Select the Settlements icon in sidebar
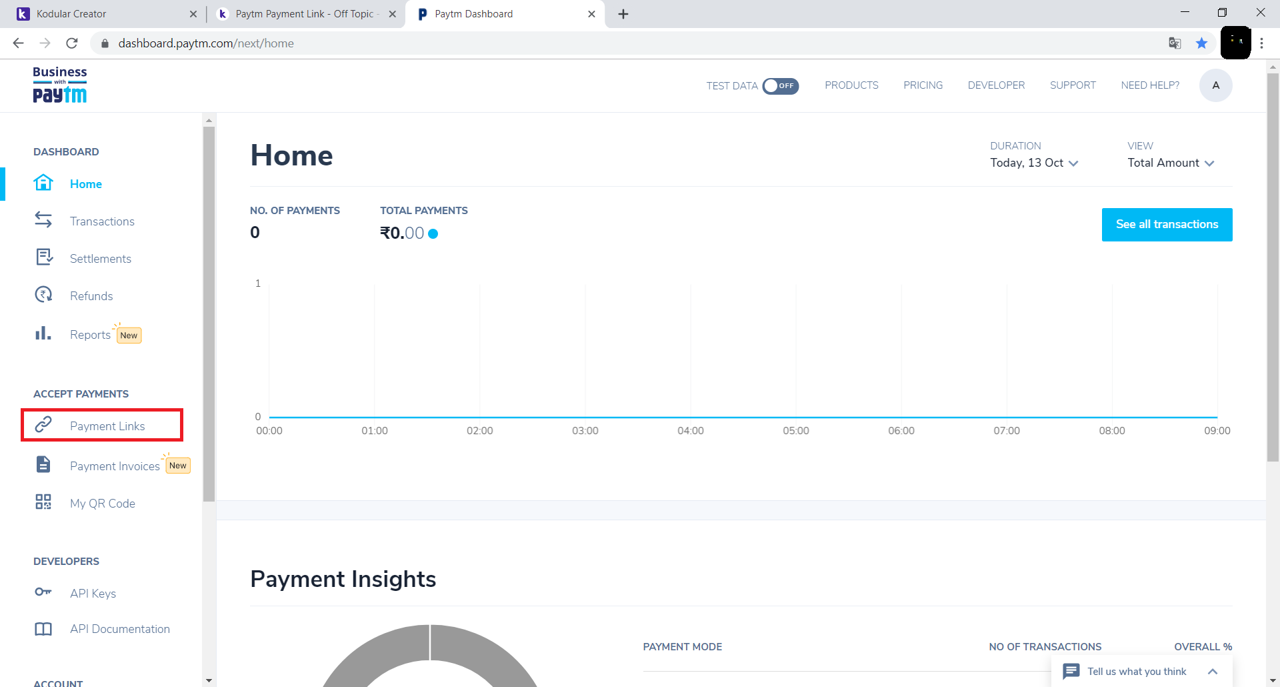 point(44,257)
